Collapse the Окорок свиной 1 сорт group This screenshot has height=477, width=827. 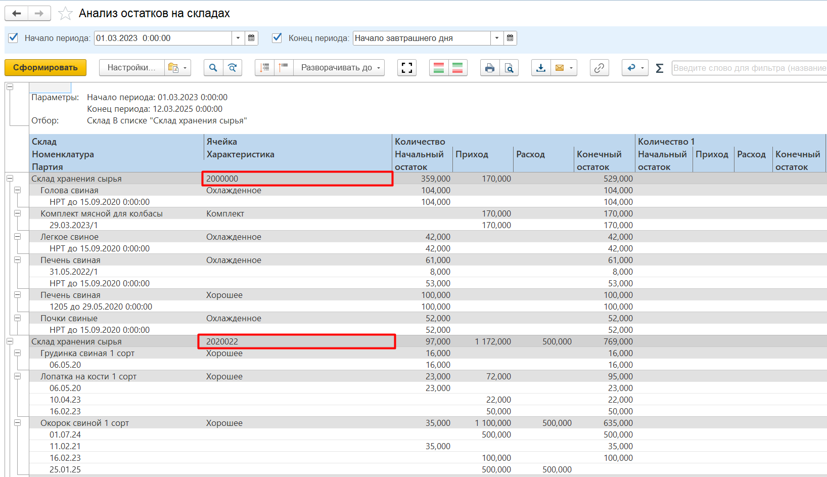18,423
